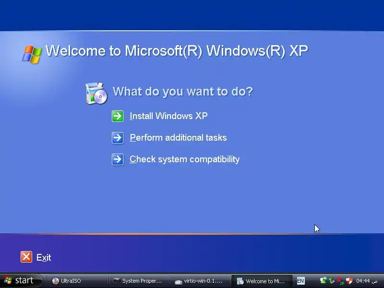This screenshot has width=384, height=288.
Task: Click the safely remove hardware tray icon
Action: (x=332, y=280)
